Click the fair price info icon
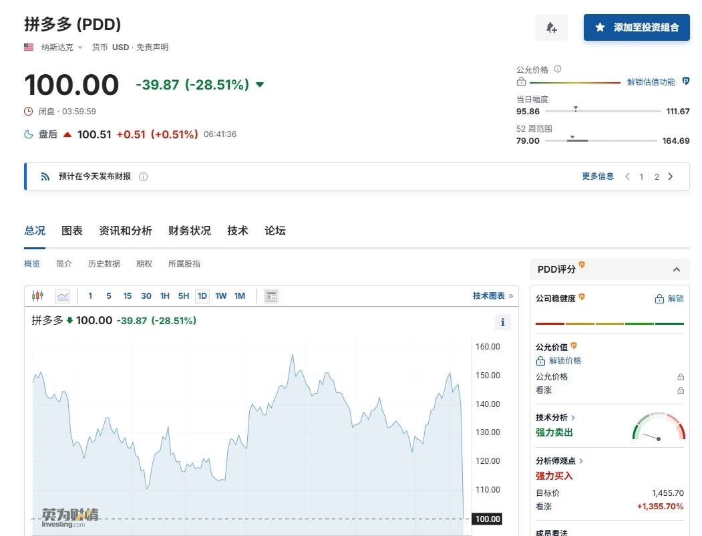 (557, 69)
